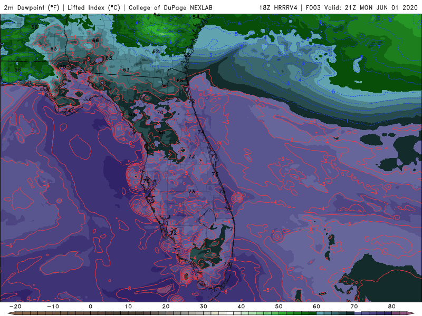
Task: Click the '0' color scale label
Action: click(90, 307)
